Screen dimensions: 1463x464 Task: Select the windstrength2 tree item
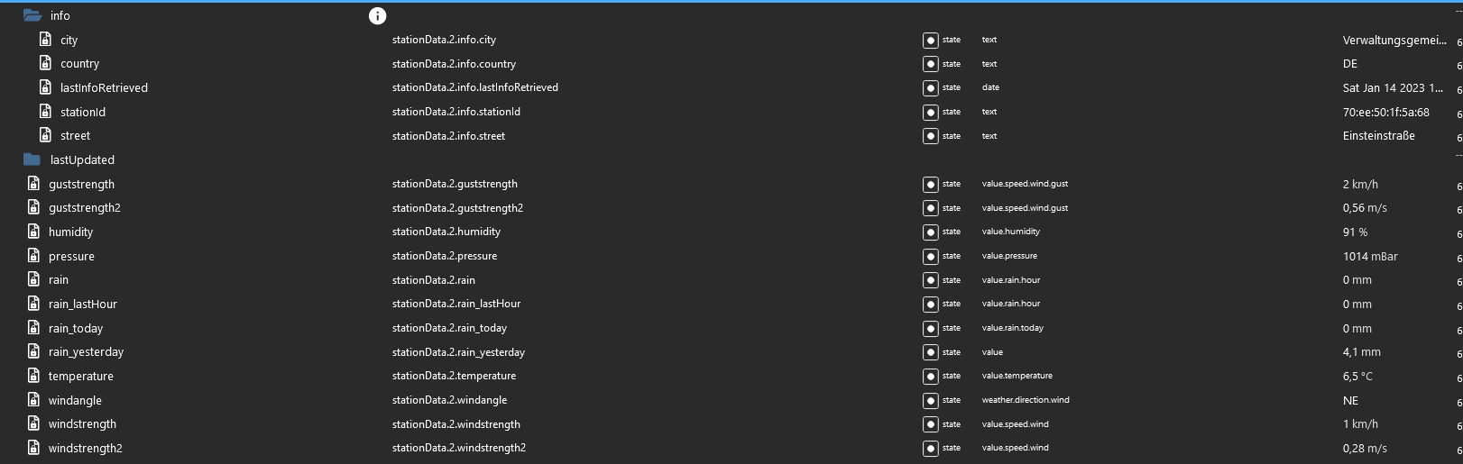(85, 448)
